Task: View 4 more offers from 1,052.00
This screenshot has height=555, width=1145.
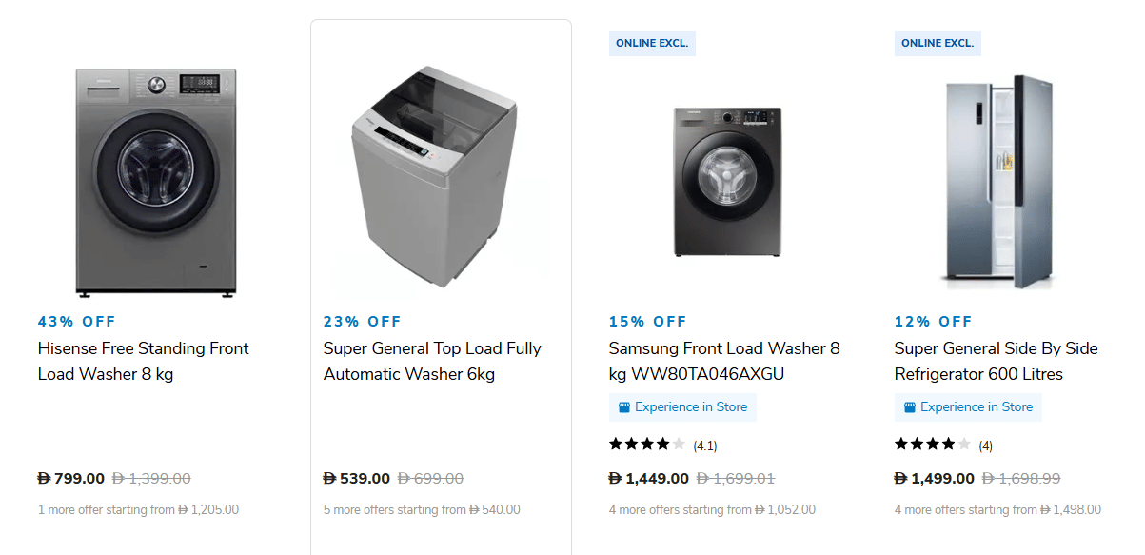Action: (x=712, y=510)
